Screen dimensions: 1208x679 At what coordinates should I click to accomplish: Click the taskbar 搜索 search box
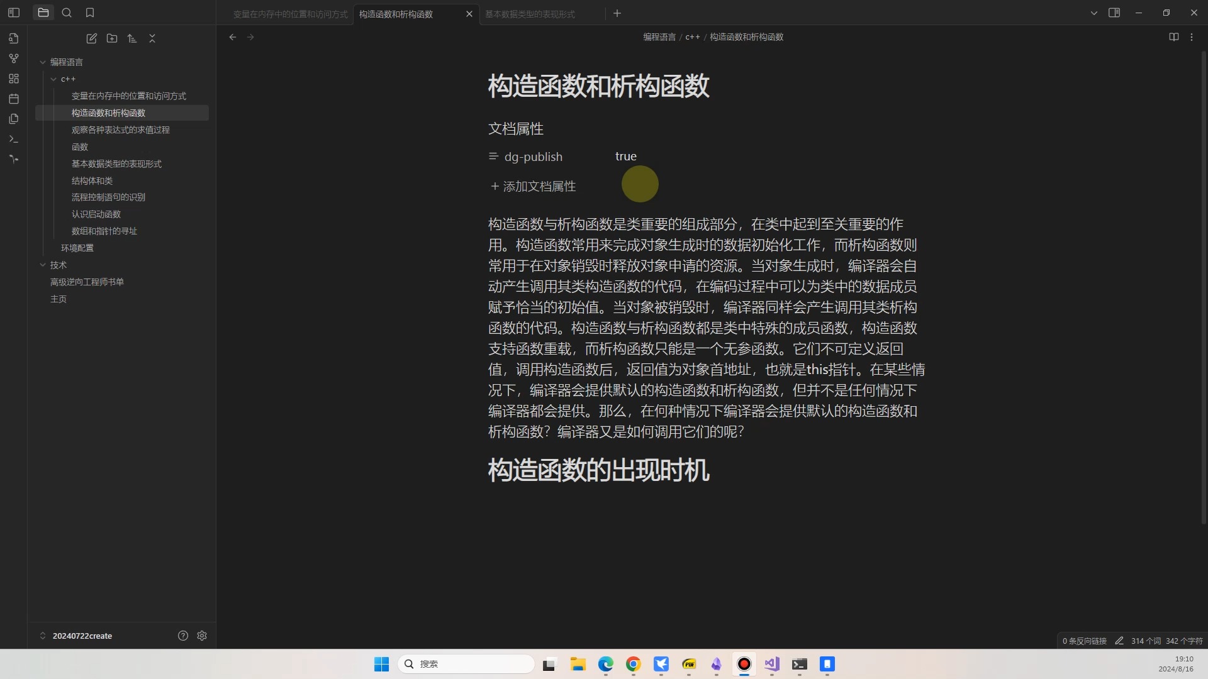(466, 664)
